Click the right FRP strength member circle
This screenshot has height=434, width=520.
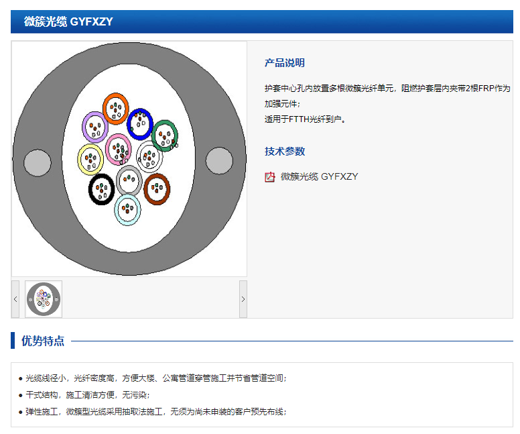[218, 161]
